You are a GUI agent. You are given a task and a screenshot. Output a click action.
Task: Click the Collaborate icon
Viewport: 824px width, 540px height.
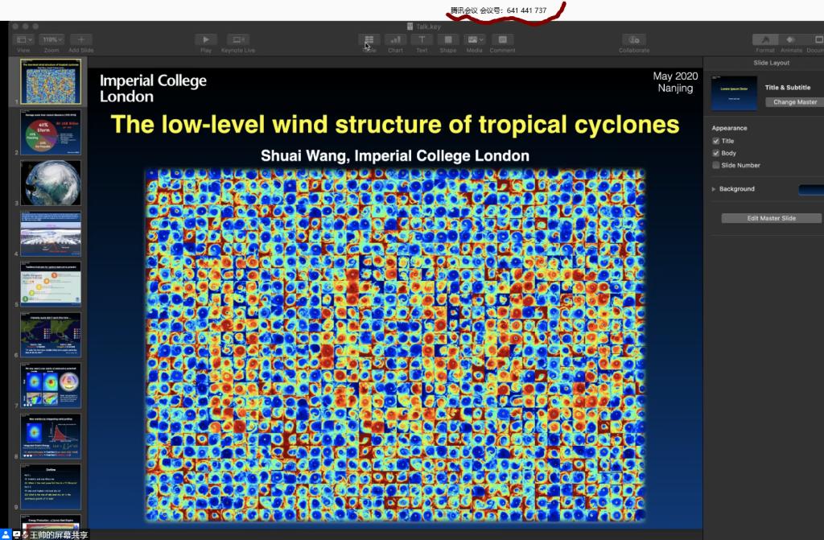[634, 39]
